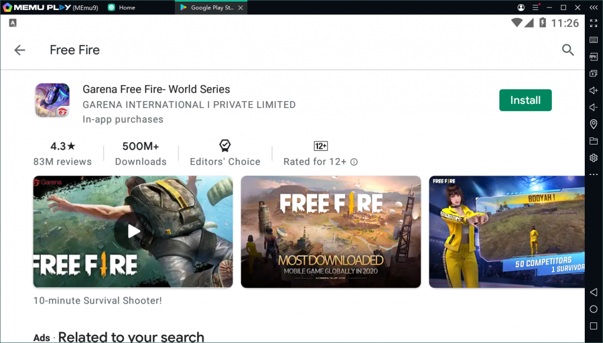Install Garena Free Fire- World Series
Viewport: 603px width, 343px height.
point(525,100)
